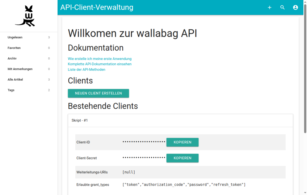Viewport: 307px width, 195px height.
Task: Click the Neuen Client erstellen button
Action: point(98,93)
